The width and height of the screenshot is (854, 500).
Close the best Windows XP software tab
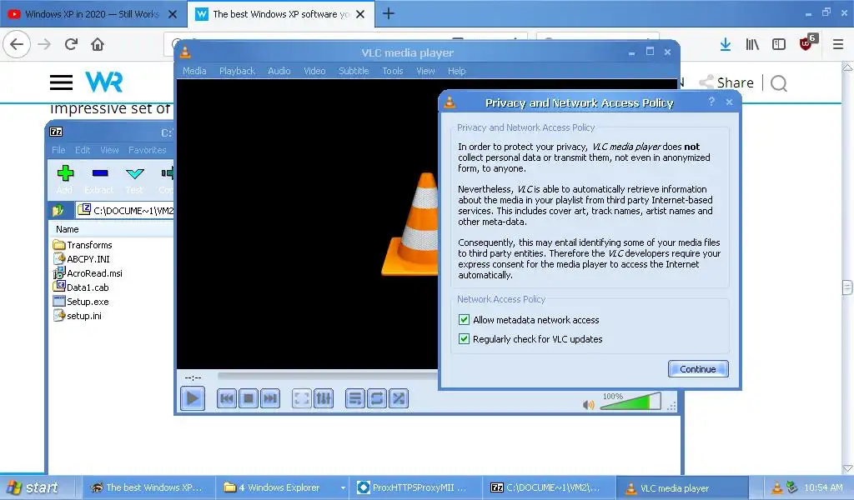360,14
